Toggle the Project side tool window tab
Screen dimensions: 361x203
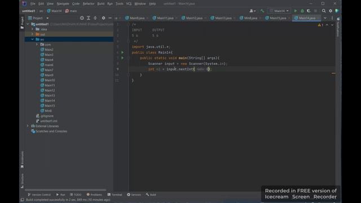coord(22,23)
